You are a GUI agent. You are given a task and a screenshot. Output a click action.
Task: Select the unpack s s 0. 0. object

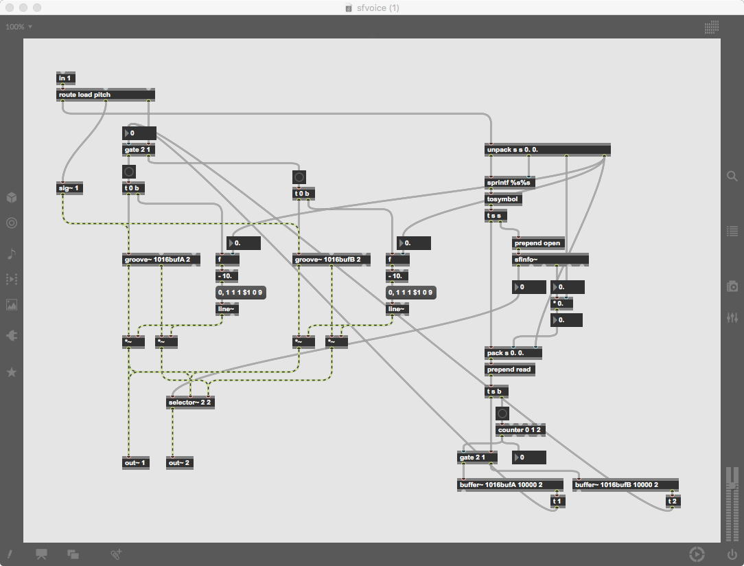(x=548, y=150)
